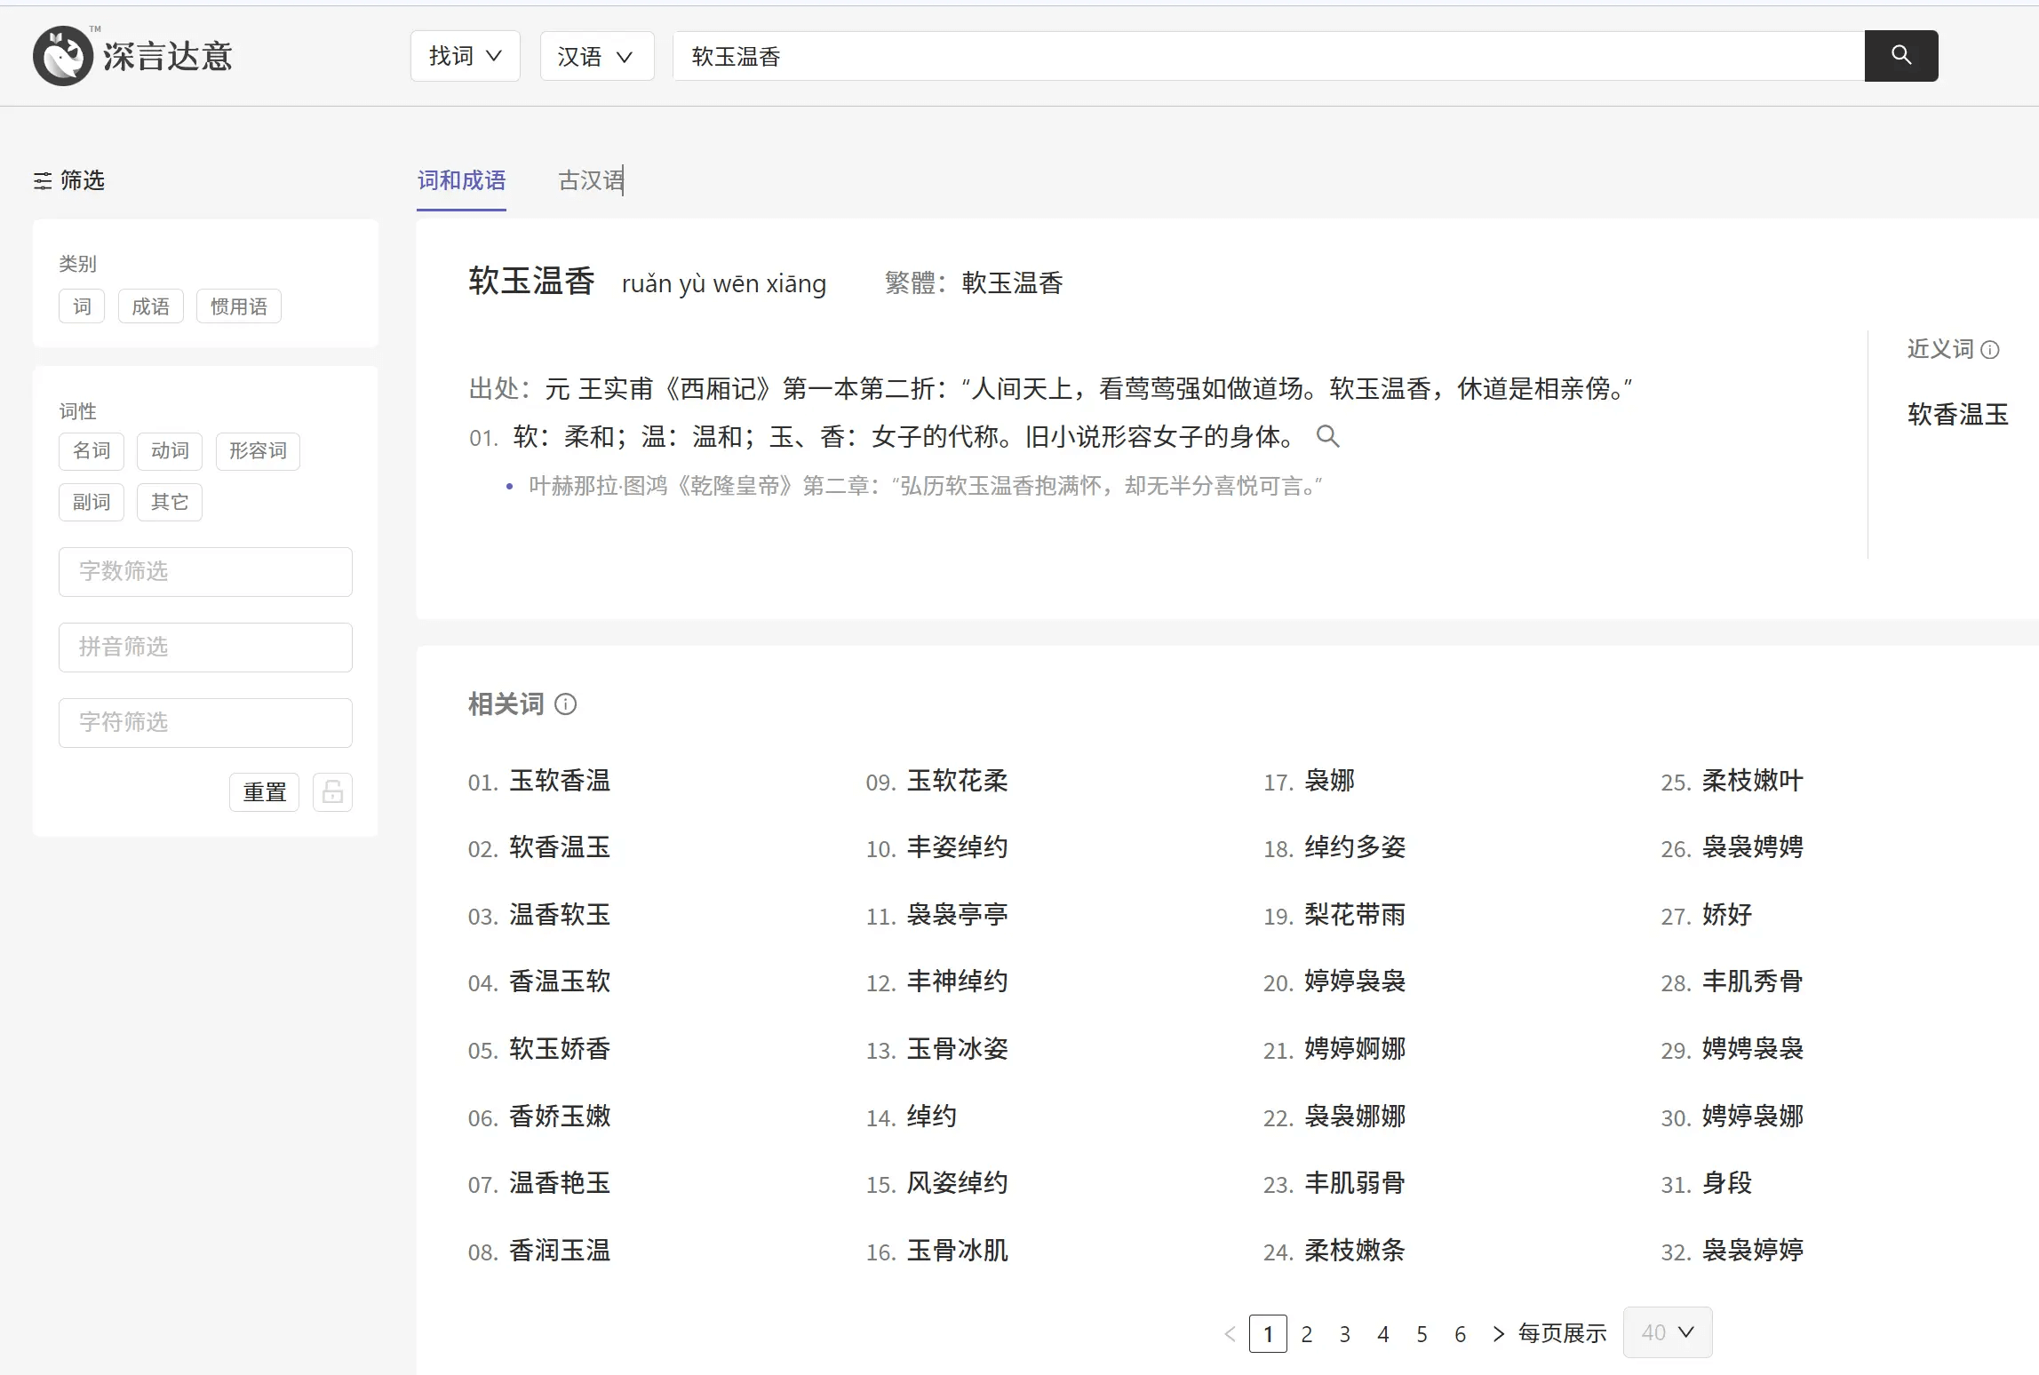Click the next page arrow

tap(1499, 1333)
